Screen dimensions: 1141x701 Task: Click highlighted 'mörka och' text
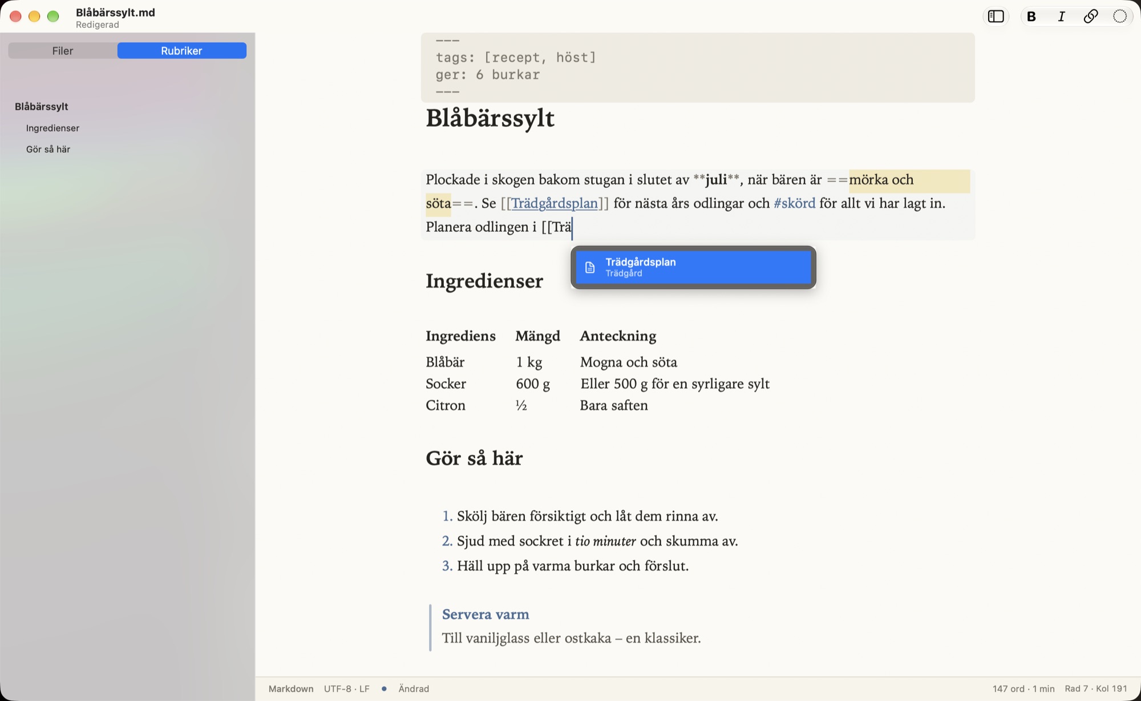pos(881,180)
